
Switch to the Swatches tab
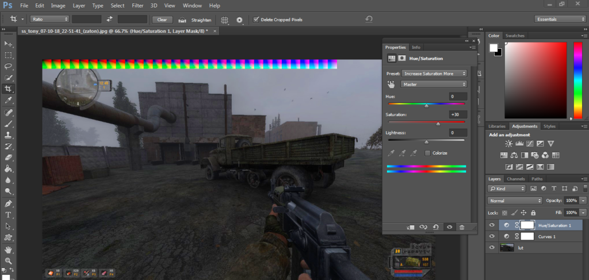[x=515, y=36]
